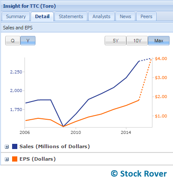
Task: Set chart range to 10Y
Action: 137,41
